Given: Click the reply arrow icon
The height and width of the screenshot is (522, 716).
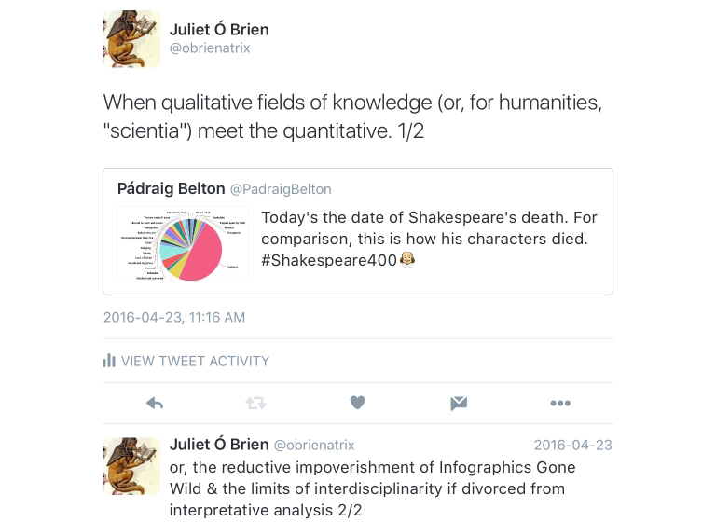Looking at the screenshot, I should coord(155,403).
